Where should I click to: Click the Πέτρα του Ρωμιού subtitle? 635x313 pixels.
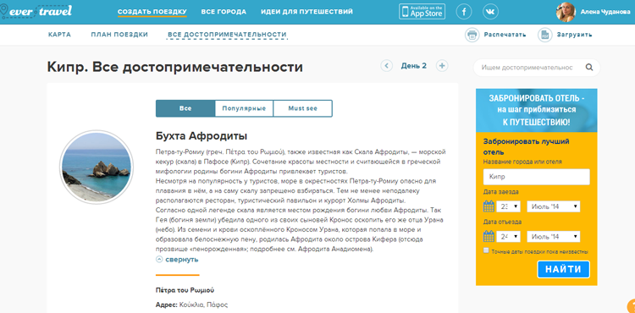[185, 290]
